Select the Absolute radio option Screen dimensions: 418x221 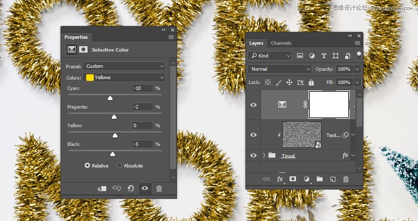[119, 166]
